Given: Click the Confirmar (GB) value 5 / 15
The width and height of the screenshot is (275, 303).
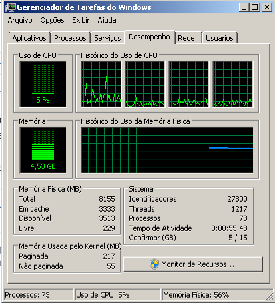Looking at the screenshot, I should tap(238, 238).
